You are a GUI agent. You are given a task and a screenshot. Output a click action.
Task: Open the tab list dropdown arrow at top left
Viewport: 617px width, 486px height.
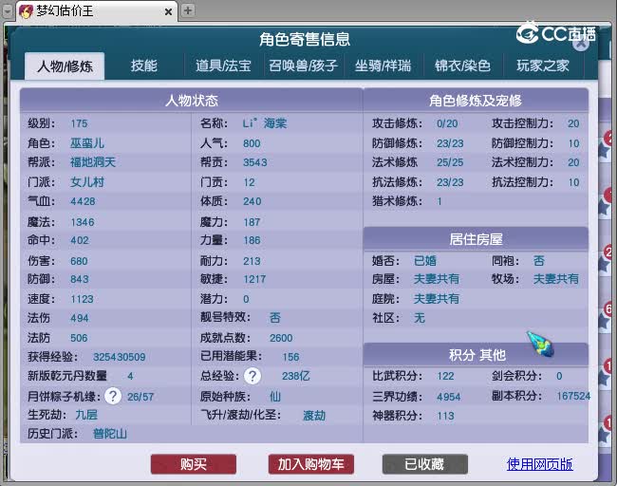[8, 11]
